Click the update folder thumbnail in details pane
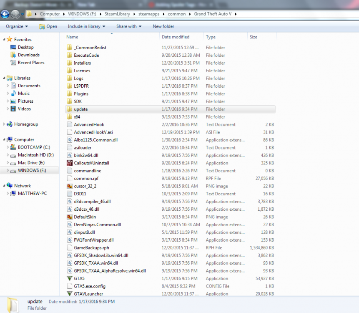The width and height of the screenshot is (359, 313). click(13, 305)
